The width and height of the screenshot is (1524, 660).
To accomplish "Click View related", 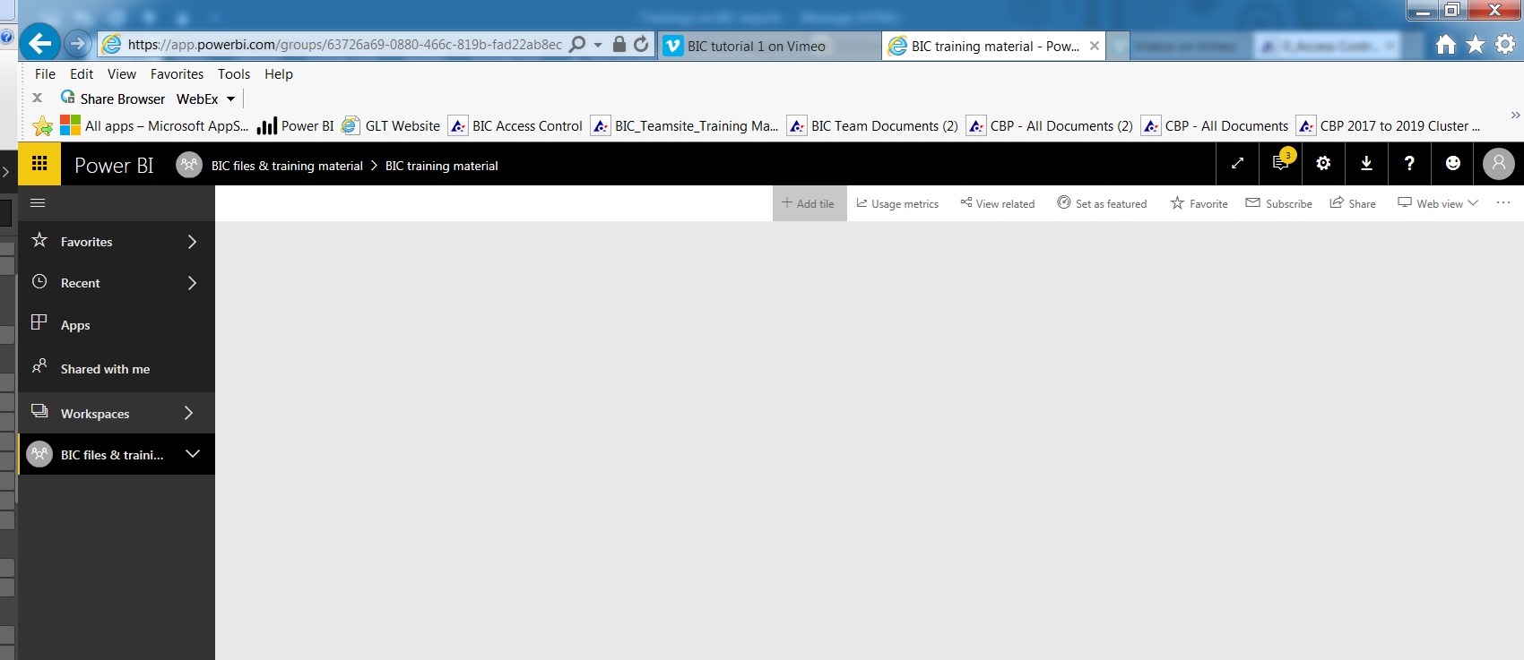I will 997,203.
